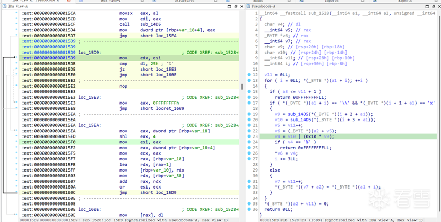Toggle breakpoint dot on pseudocode line 17
441x222 pixels.
(249, 103)
